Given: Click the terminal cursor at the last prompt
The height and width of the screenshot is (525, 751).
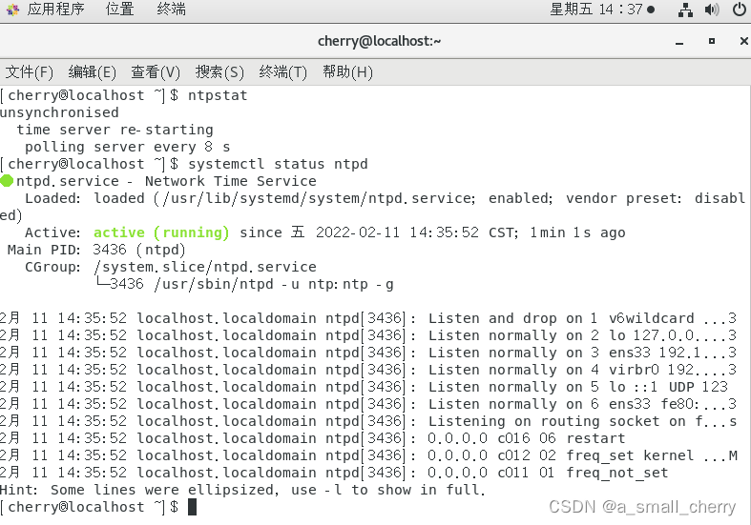Looking at the screenshot, I should 192,507.
